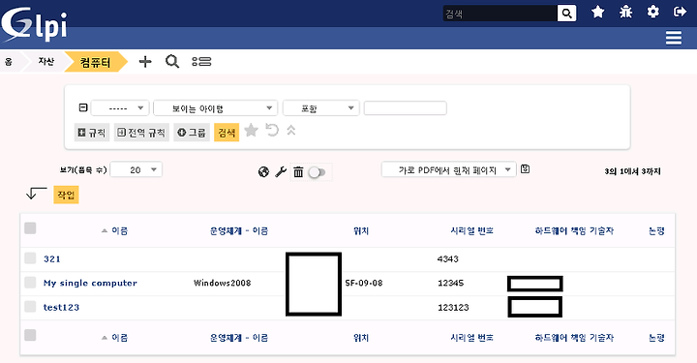Click the wrench icon above the table
The height and width of the screenshot is (363, 697).
pyautogui.click(x=281, y=172)
